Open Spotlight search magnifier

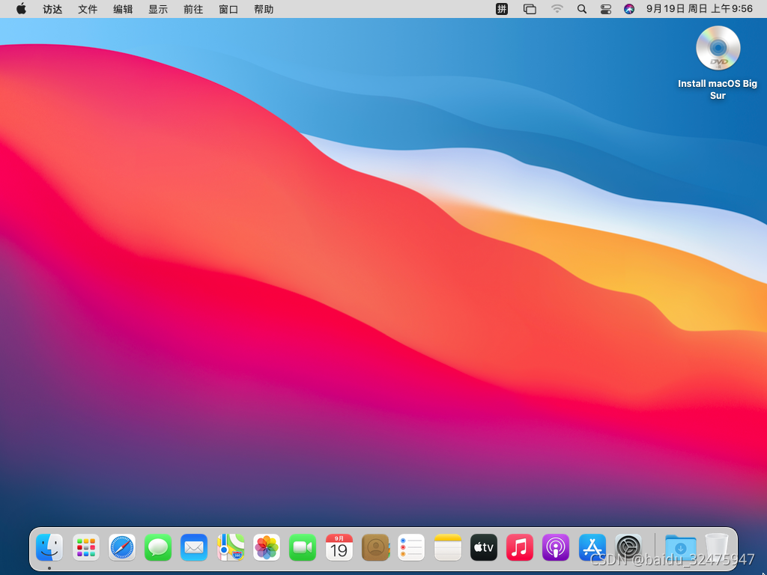(x=582, y=9)
